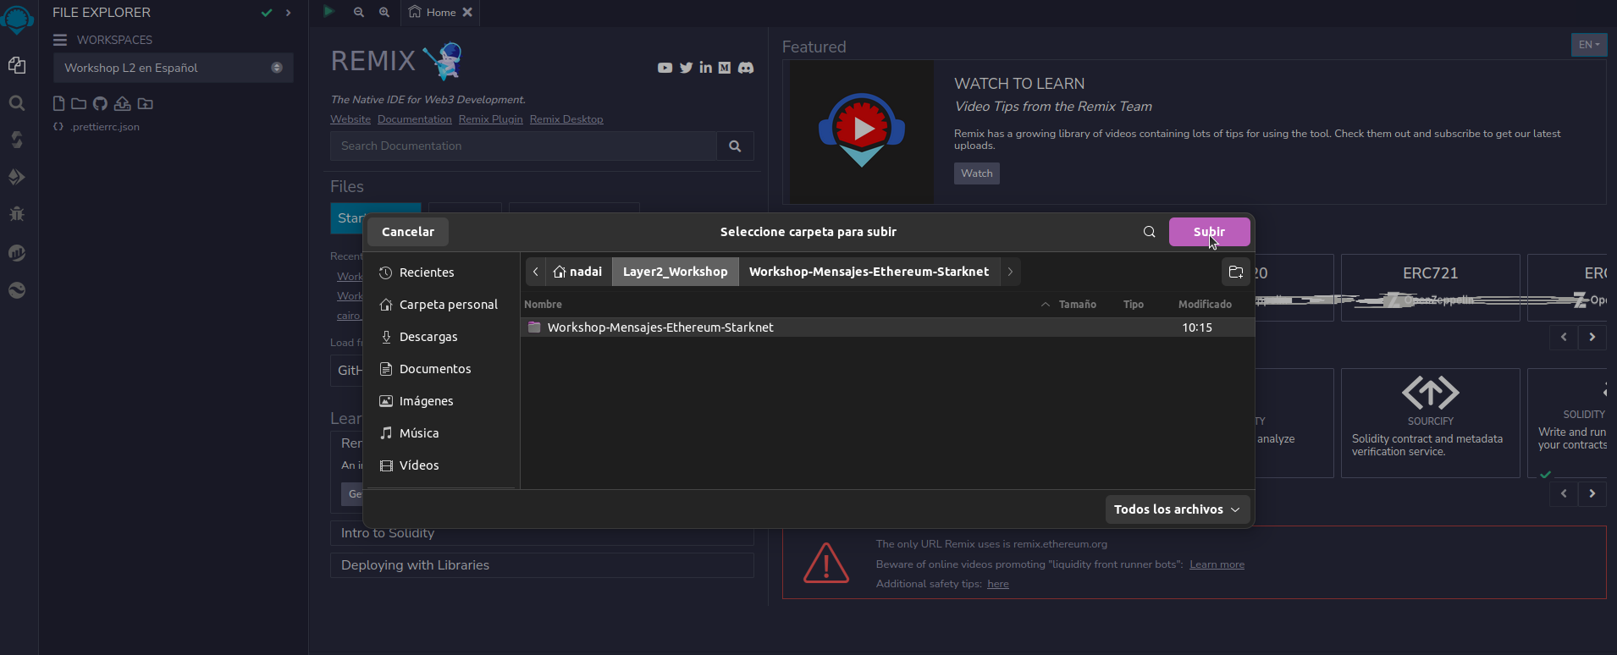Open Música in dialog sidebar
Image resolution: width=1617 pixels, height=655 pixels.
(x=441, y=433)
